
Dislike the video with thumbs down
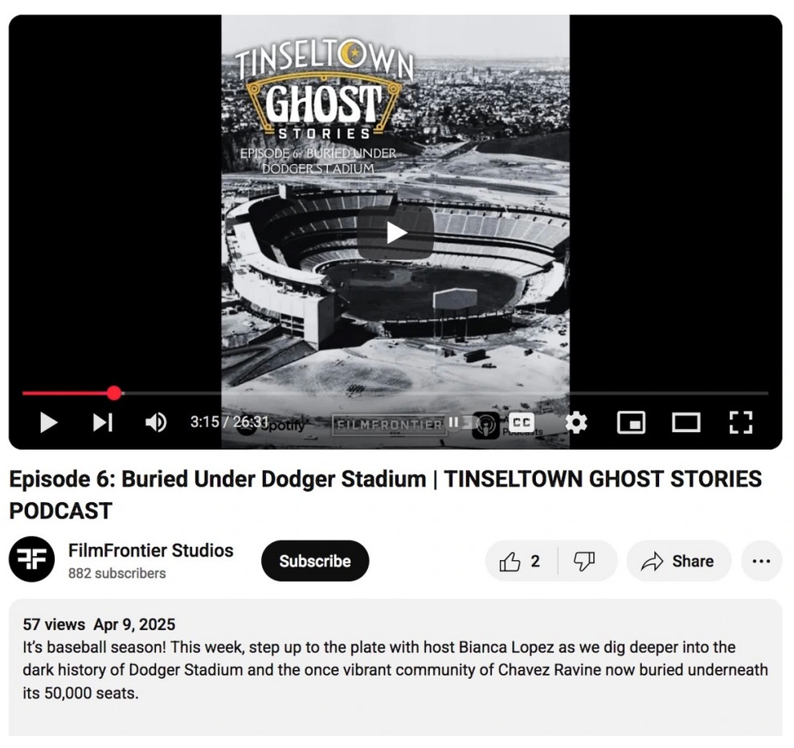(584, 562)
